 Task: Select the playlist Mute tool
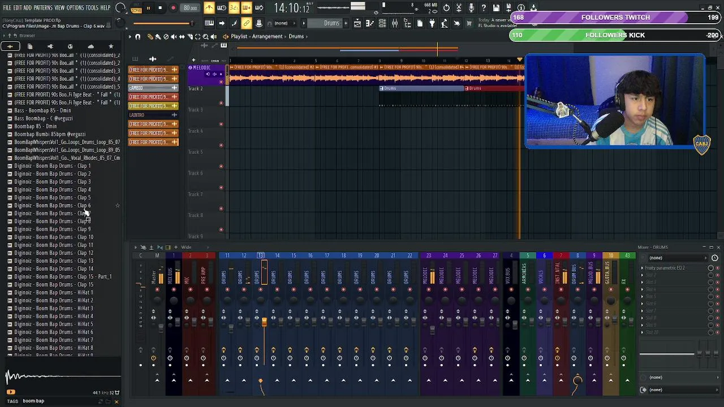174,36
